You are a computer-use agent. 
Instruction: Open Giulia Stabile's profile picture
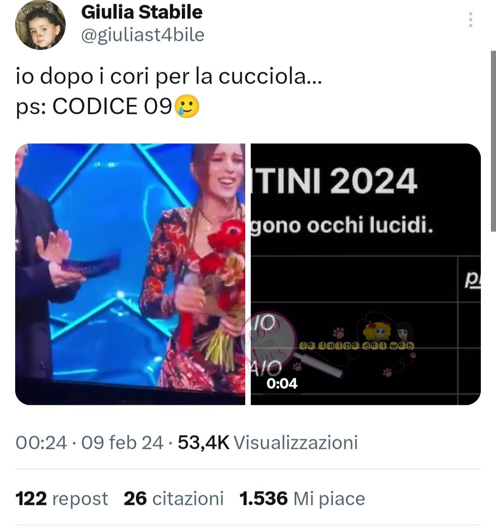(40, 25)
